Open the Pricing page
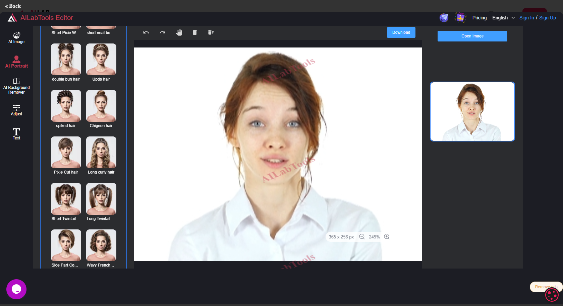Screen dimensions: 563x306 (x=479, y=18)
